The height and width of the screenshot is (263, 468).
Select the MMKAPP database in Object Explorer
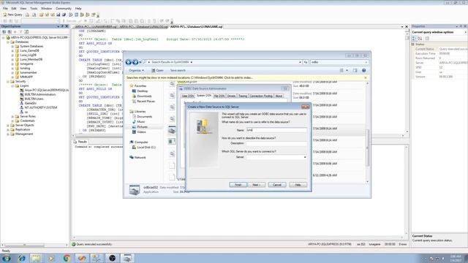click(x=26, y=77)
